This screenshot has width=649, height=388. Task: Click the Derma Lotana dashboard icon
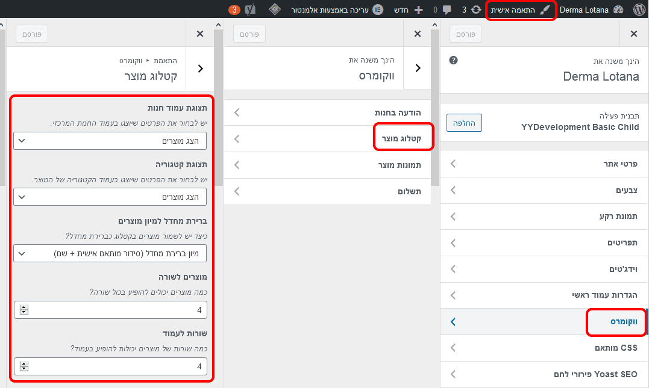(x=618, y=10)
